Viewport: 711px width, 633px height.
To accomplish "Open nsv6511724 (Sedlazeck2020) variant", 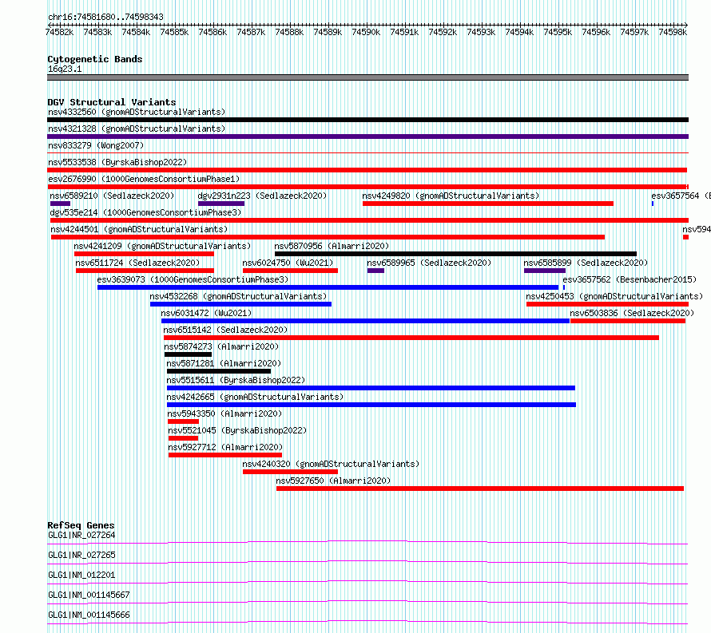I will click(x=137, y=263).
